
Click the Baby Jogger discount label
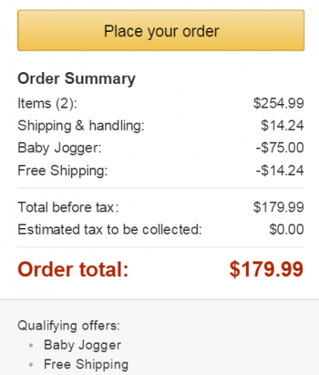coord(59,148)
